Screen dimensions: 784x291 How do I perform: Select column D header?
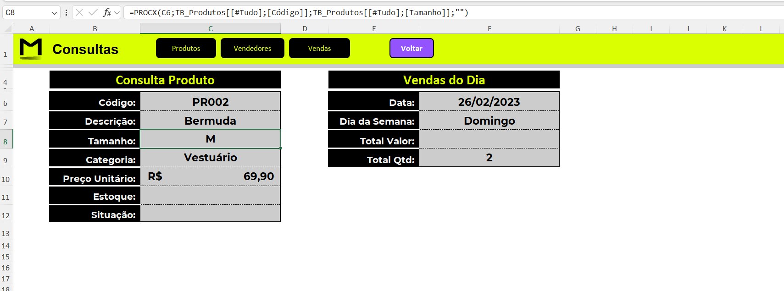tap(305, 29)
